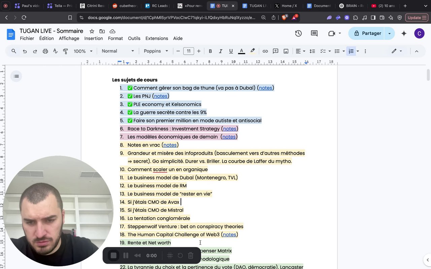Open the search tool in Docs toolbar
Viewport: 431px width, 269px height.
pos(14,51)
